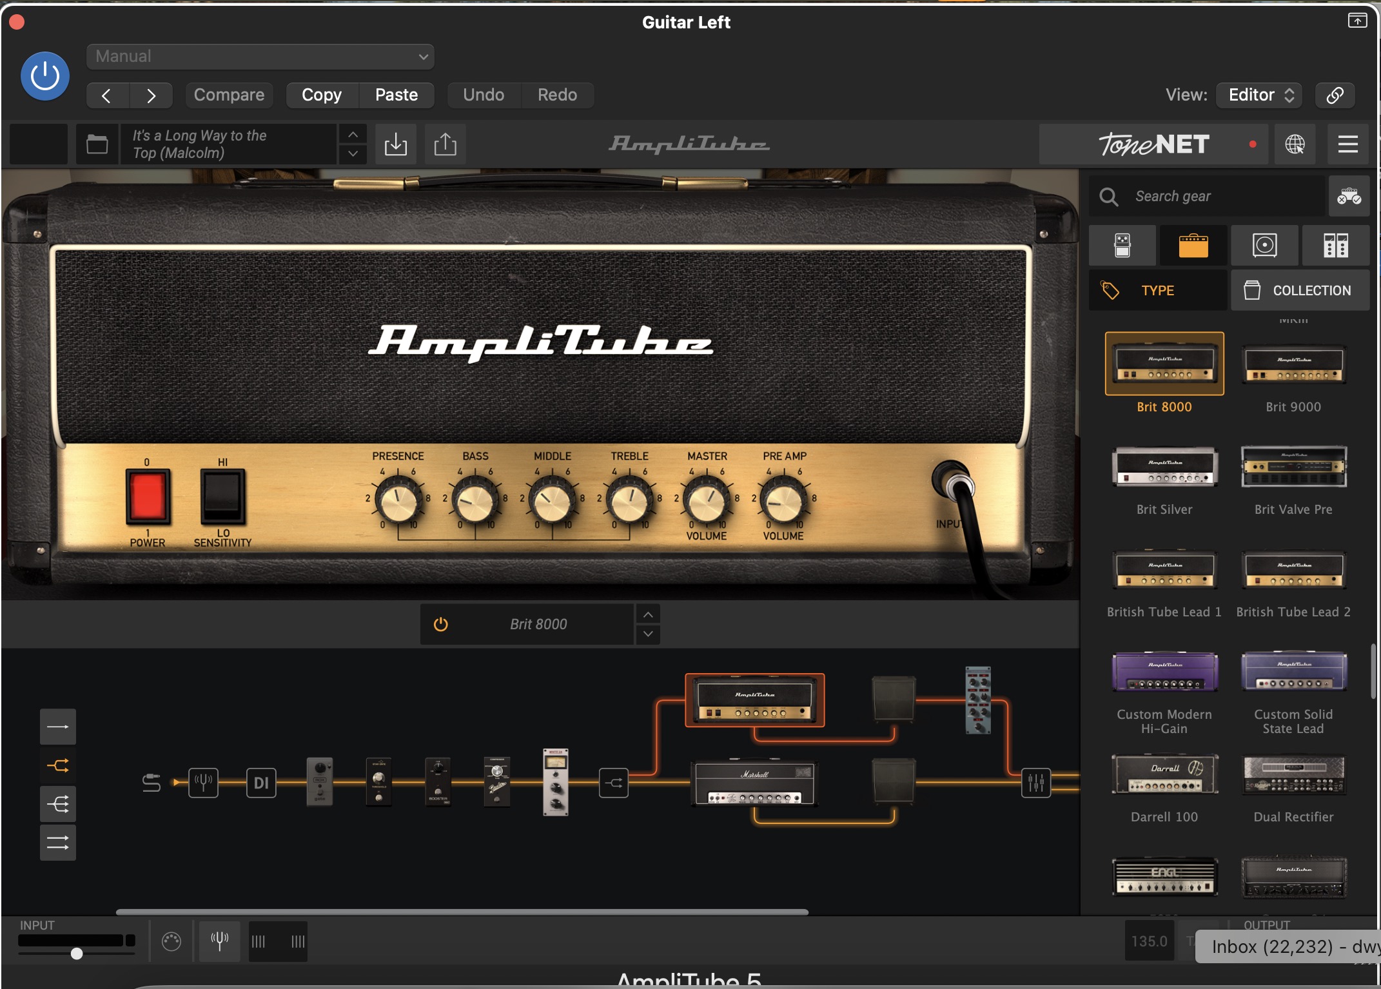
Task: Select the Dual Rectifier amp
Action: 1293,774
